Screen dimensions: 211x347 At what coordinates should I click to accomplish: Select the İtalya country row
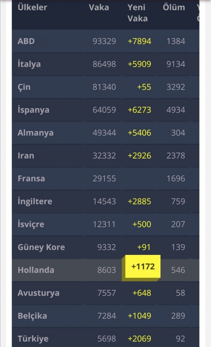click(105, 64)
